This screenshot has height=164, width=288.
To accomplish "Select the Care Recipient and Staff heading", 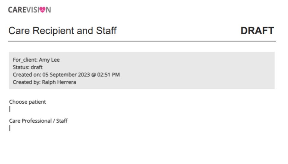I will [x=62, y=31].
